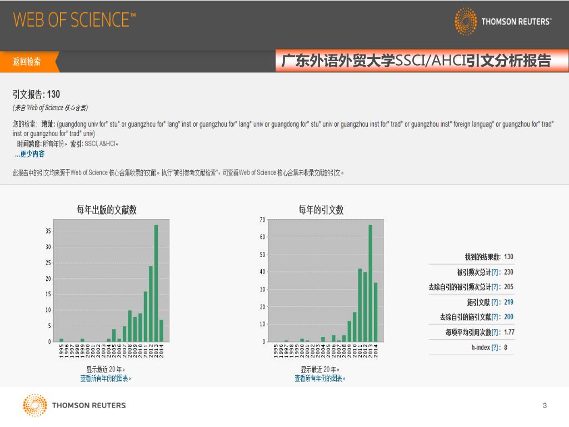Click the 被引频次总计 value 230
The height and width of the screenshot is (427, 569).
[509, 272]
